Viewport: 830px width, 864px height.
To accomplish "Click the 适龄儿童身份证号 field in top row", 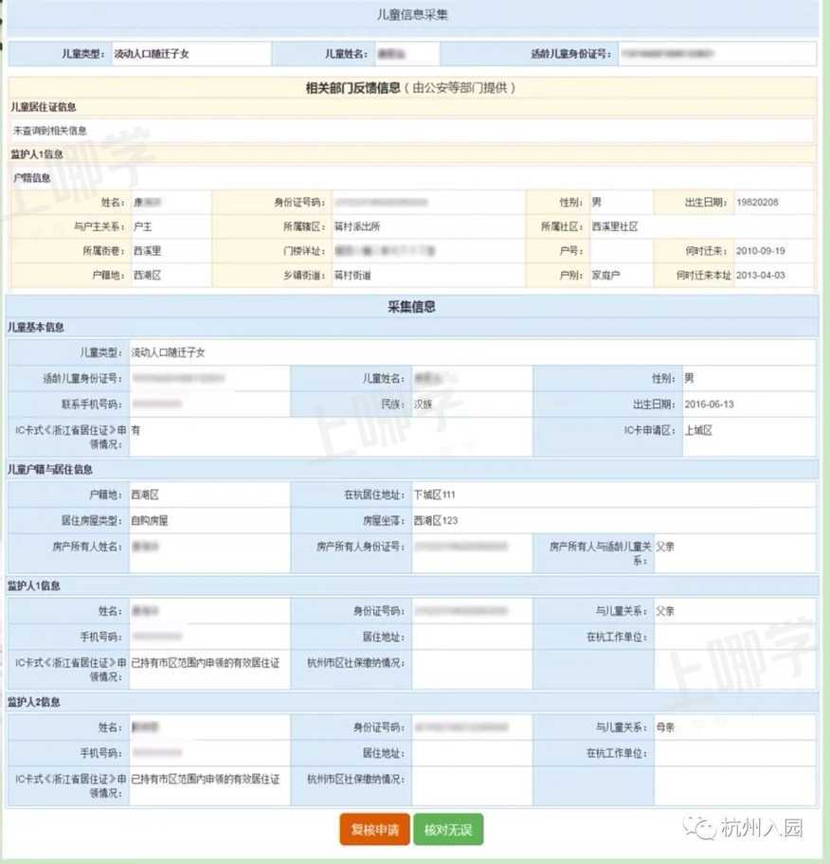I will pyautogui.click(x=717, y=54).
